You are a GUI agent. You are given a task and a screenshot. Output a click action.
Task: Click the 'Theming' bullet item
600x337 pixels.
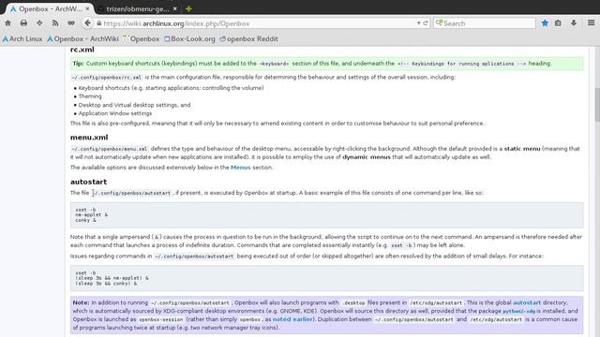[x=90, y=96]
